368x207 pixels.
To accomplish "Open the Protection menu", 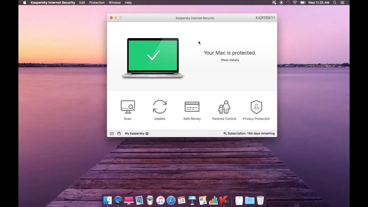I will tap(97, 3).
